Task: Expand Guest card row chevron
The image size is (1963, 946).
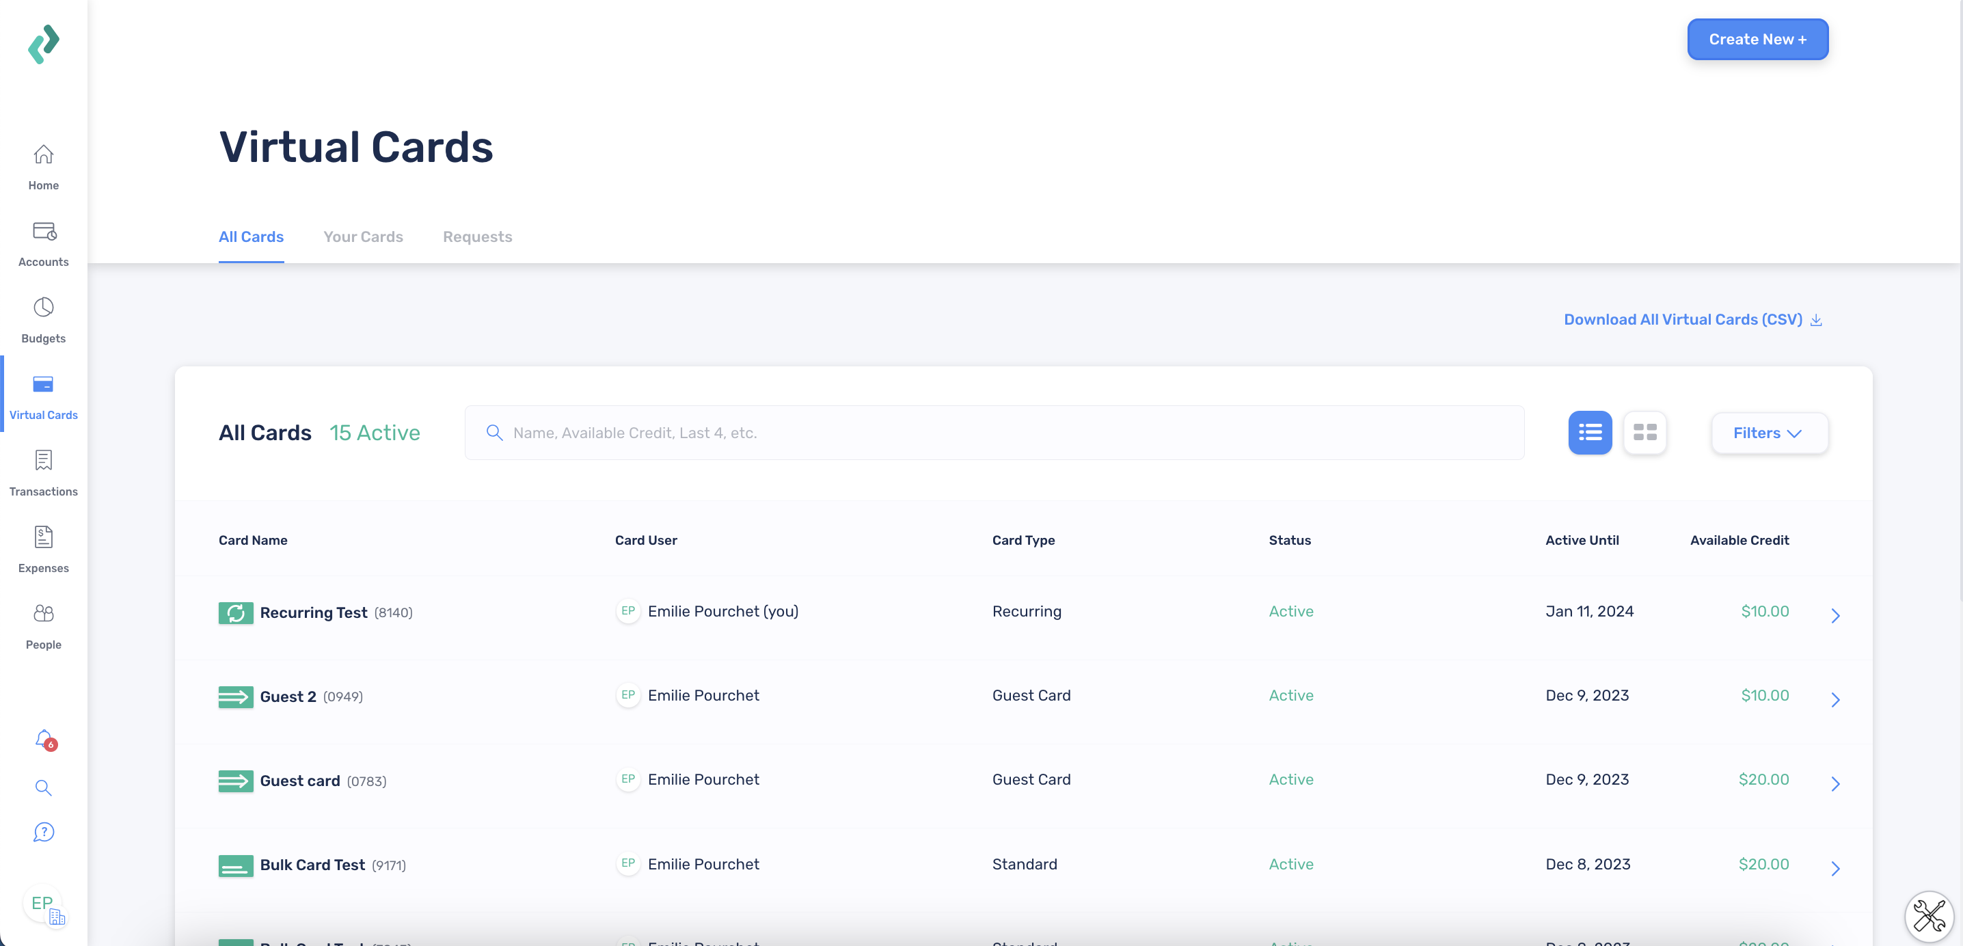Action: (x=1835, y=783)
